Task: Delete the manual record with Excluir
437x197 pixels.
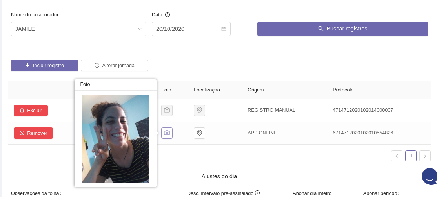Action: (31, 110)
